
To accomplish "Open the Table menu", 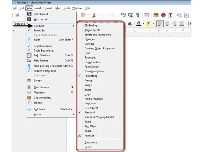I will pos(58,8).
